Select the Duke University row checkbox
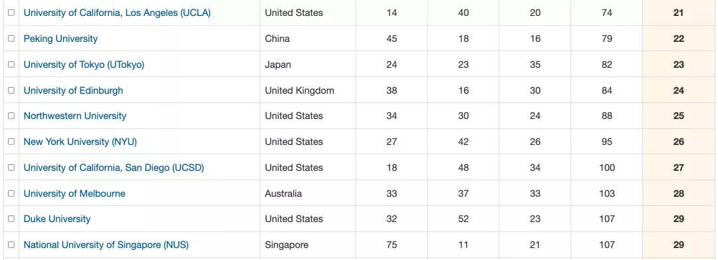The width and height of the screenshot is (718, 260). (11, 219)
